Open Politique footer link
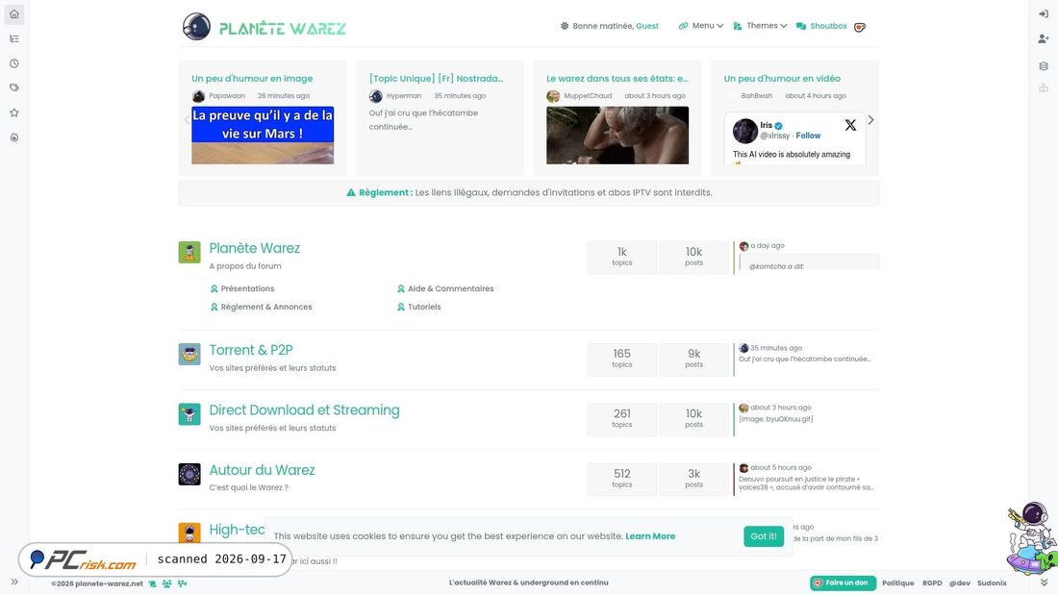The height and width of the screenshot is (595, 1058). 898,583
